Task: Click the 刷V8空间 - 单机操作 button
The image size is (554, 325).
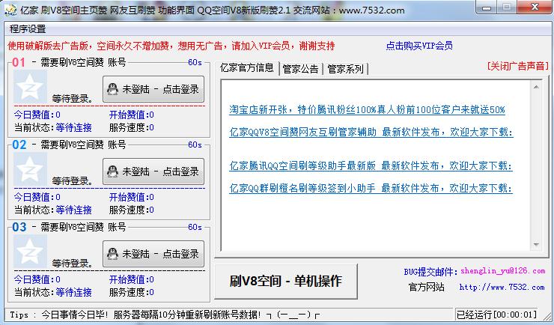Action: coord(286,282)
